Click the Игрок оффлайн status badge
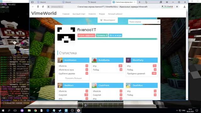This screenshot has height=113, width=201. click(x=86, y=35)
